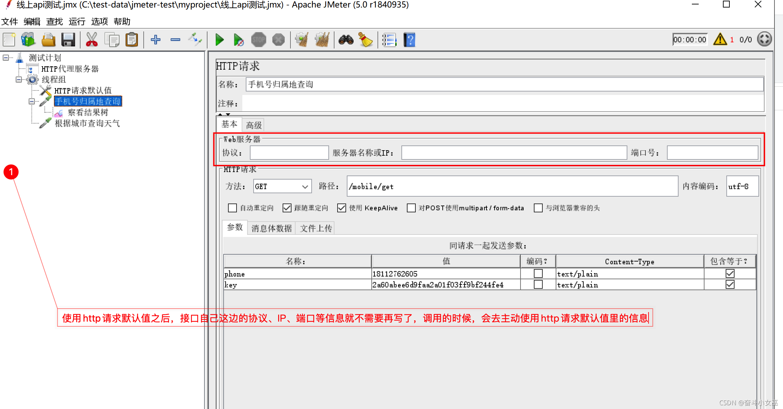Screen dimensions: 783x409
Task: Click the Cut scissors icon
Action: [91, 40]
